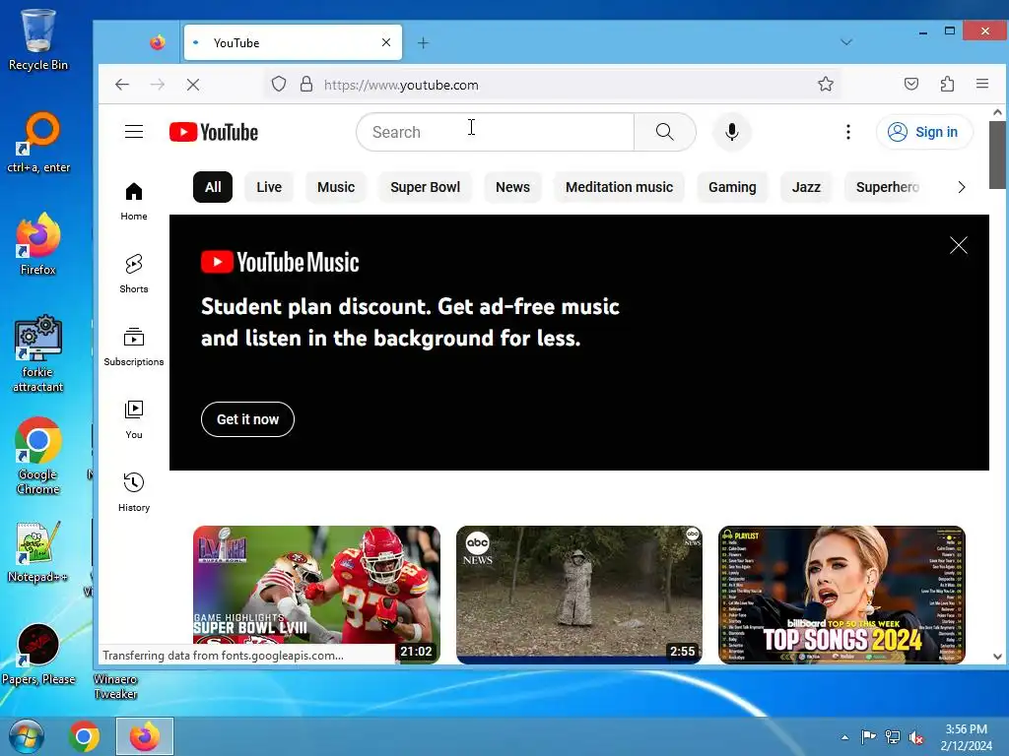This screenshot has height=756, width=1009.
Task: Switch to the YouTube browser tab
Action: (x=293, y=42)
